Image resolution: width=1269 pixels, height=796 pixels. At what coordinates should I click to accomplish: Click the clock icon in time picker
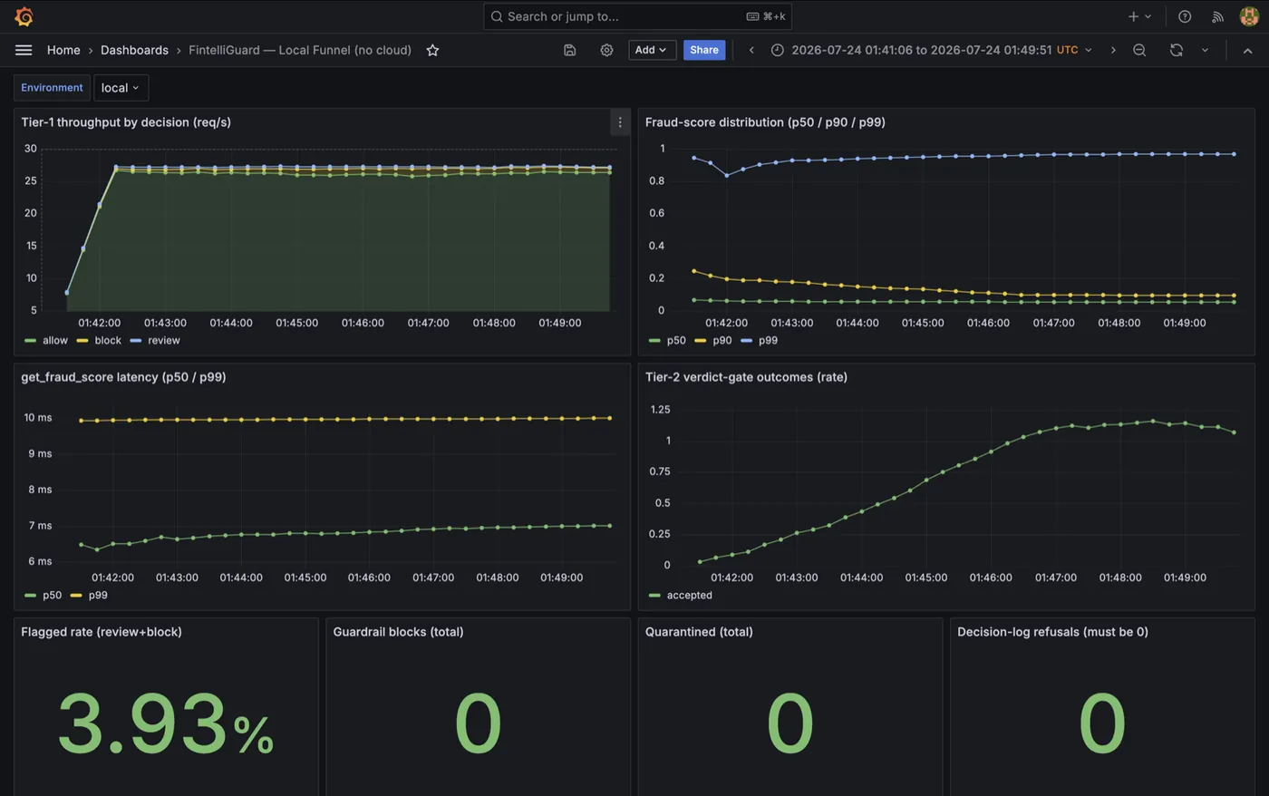[x=777, y=50]
